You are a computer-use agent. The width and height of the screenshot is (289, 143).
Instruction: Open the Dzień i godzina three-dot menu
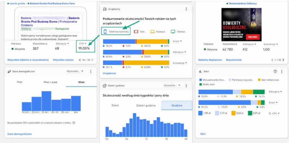click(x=186, y=86)
